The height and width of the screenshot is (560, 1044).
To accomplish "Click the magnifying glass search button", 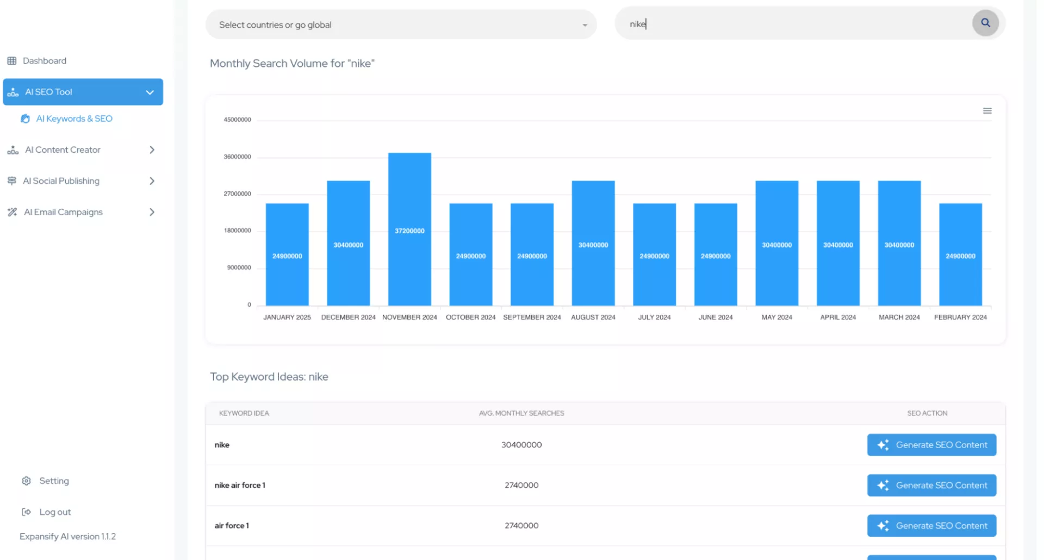I will [985, 23].
